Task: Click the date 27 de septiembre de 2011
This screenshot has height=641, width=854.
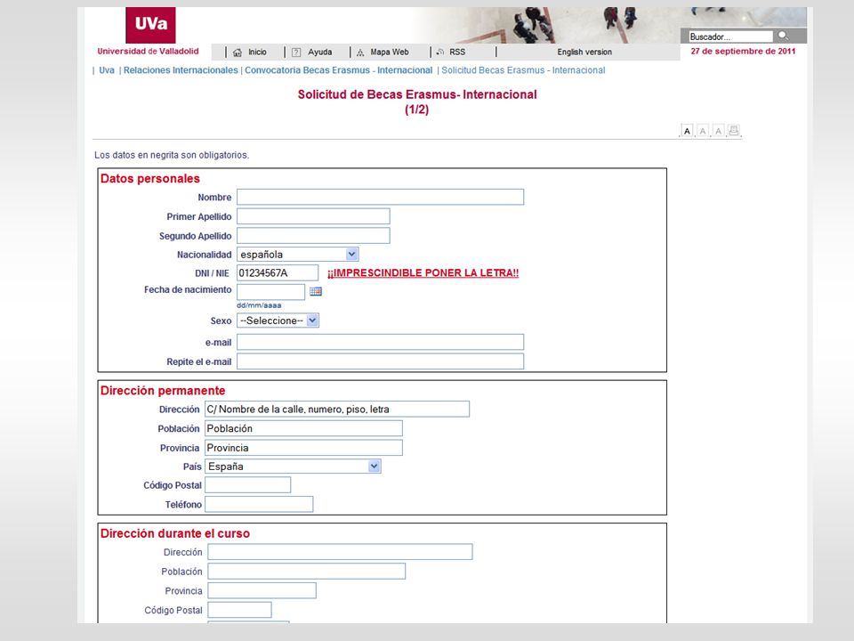Action: pyautogui.click(x=743, y=52)
